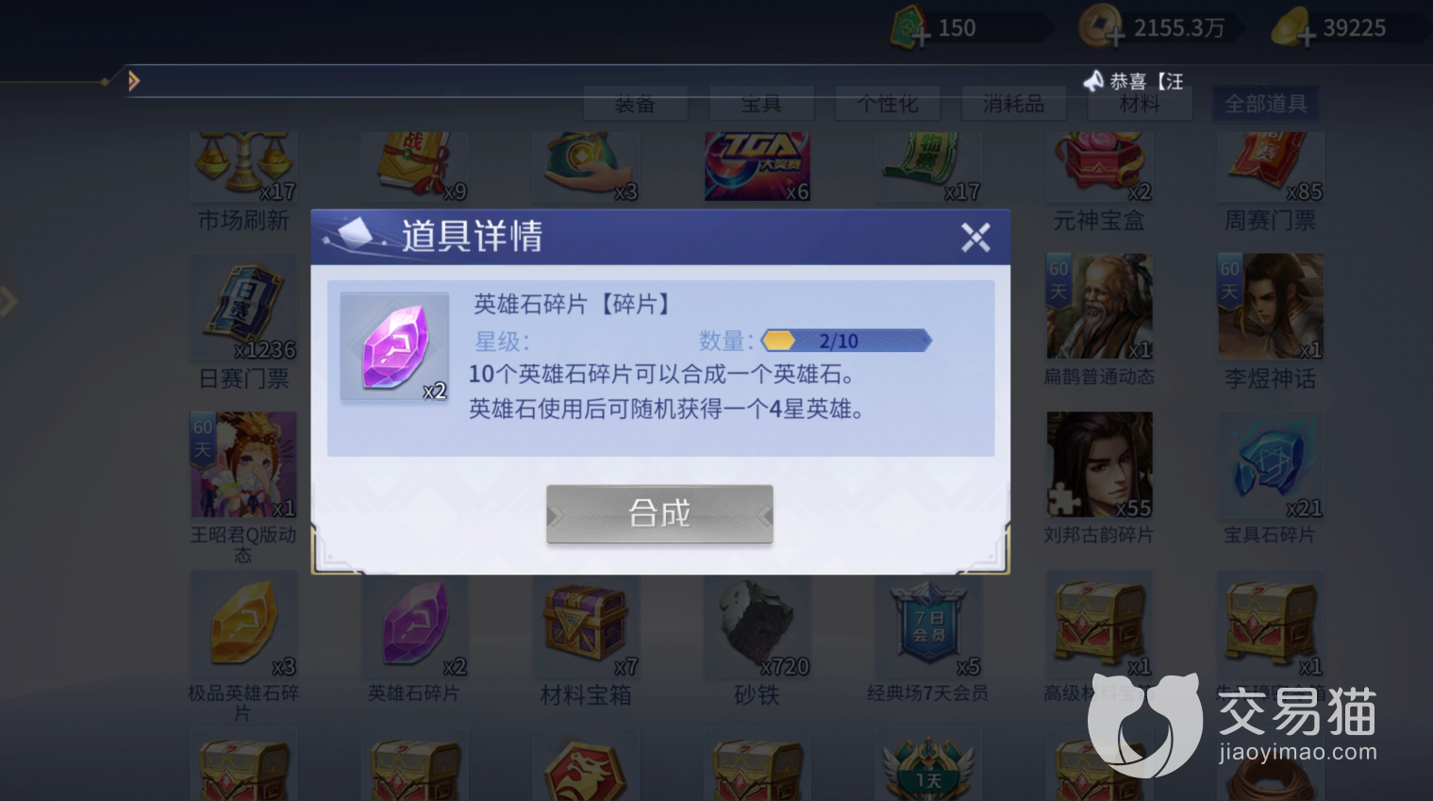1433x801 pixels.
Task: Open the 全部道具 tab
Action: [x=1265, y=103]
